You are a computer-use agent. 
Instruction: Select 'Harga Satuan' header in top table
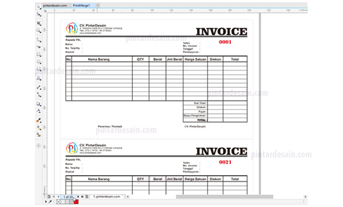(195, 59)
